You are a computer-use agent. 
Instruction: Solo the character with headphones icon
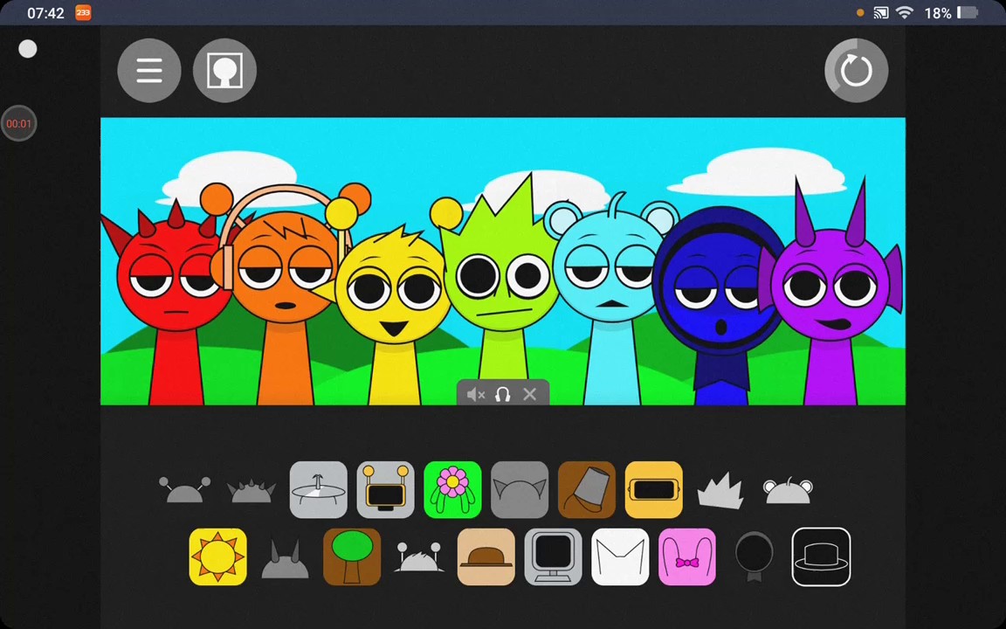click(503, 395)
